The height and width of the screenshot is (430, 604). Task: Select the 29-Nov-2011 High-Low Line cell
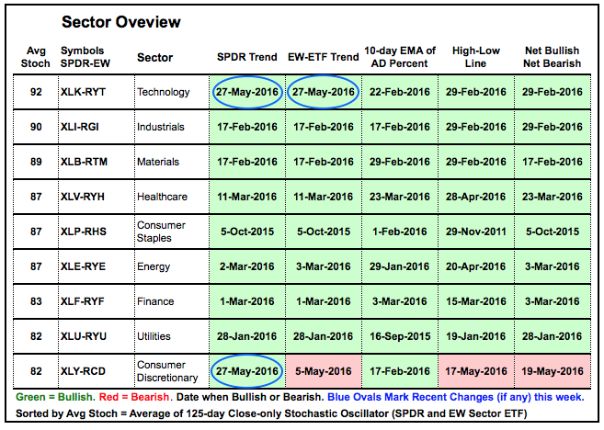[x=475, y=232]
